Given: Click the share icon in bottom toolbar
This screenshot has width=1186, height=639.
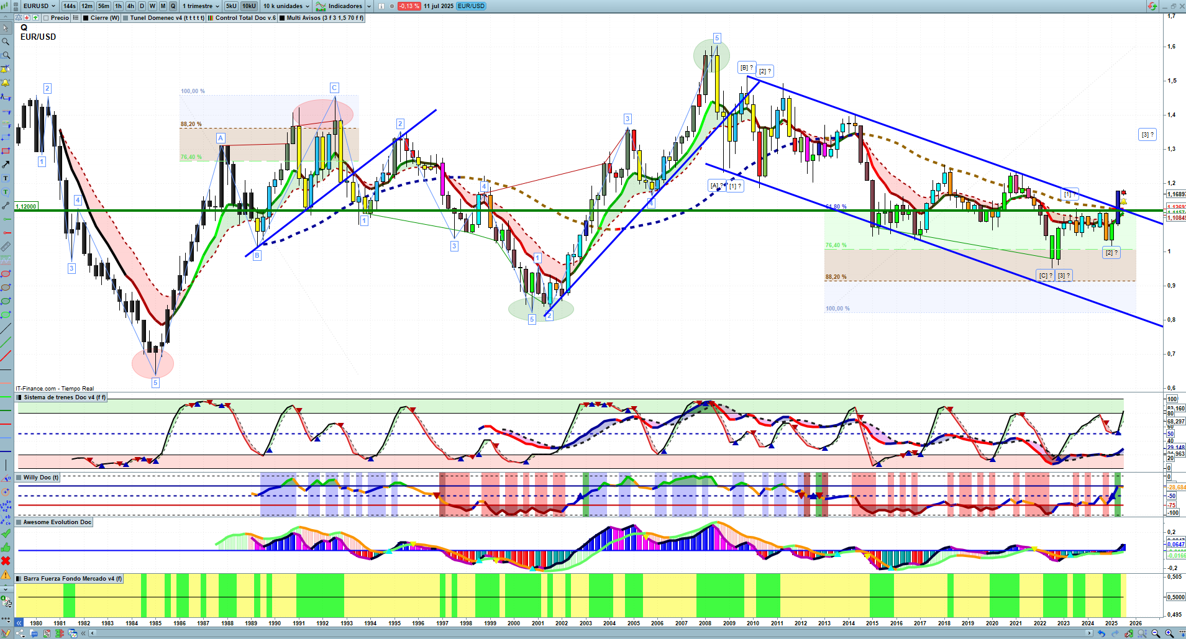Looking at the screenshot, I should 21,633.
